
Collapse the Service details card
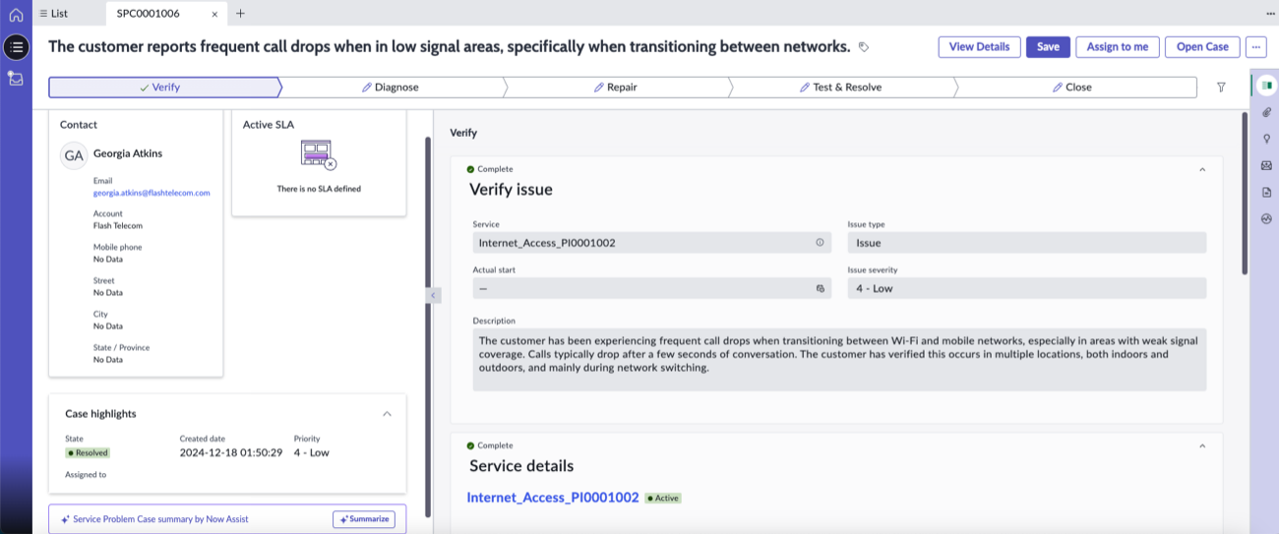[1202, 445]
